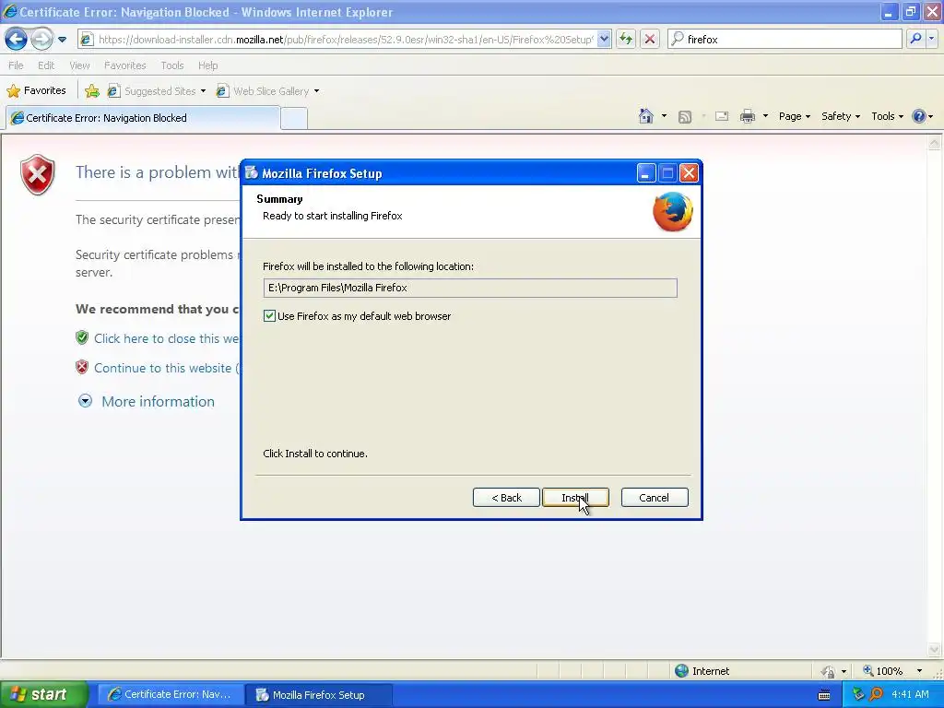Open the recent pages dropdown arrow
This screenshot has height=708, width=944.
62,40
